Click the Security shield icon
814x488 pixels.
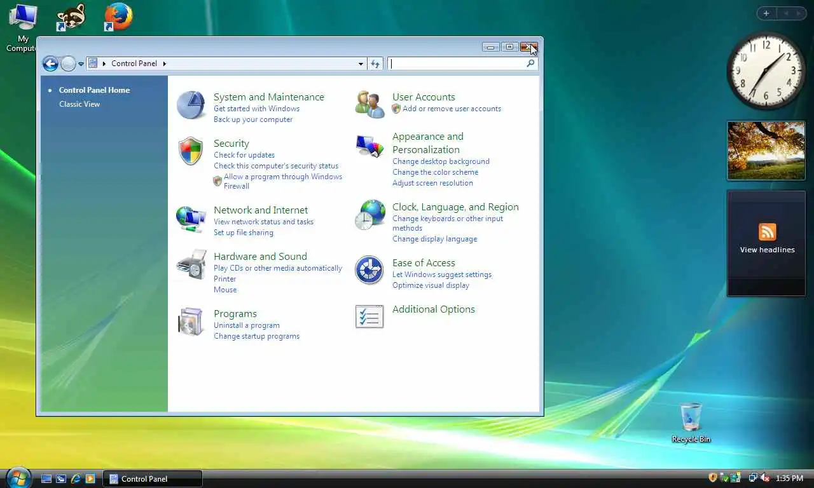point(191,151)
